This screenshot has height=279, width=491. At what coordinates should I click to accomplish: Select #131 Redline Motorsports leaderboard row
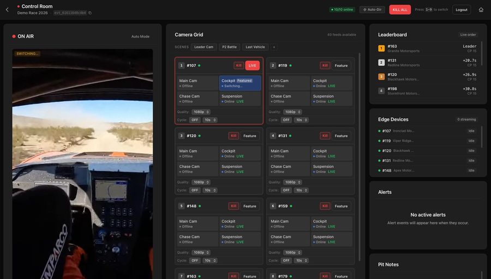click(x=427, y=63)
